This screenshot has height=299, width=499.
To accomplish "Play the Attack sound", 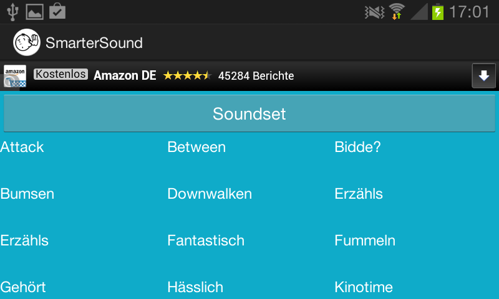I will (22, 147).
